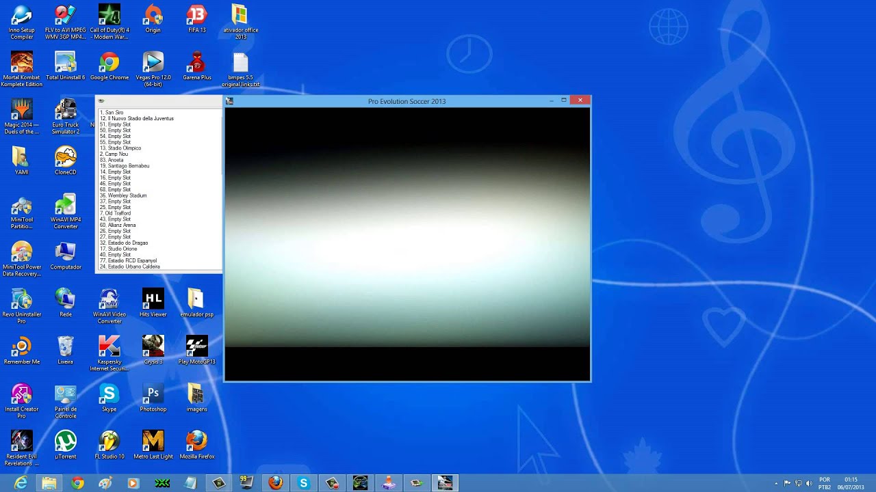Open the YAMI folder on desktop

[22, 161]
